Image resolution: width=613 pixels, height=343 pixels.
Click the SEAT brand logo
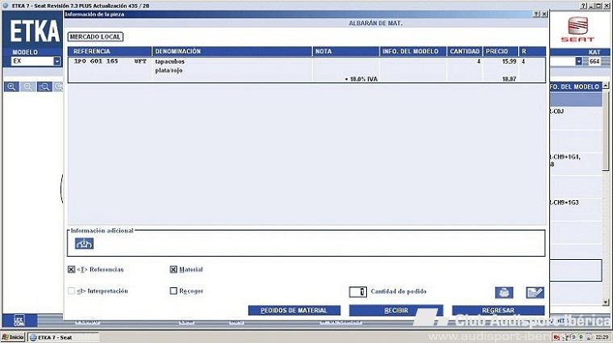[578, 30]
